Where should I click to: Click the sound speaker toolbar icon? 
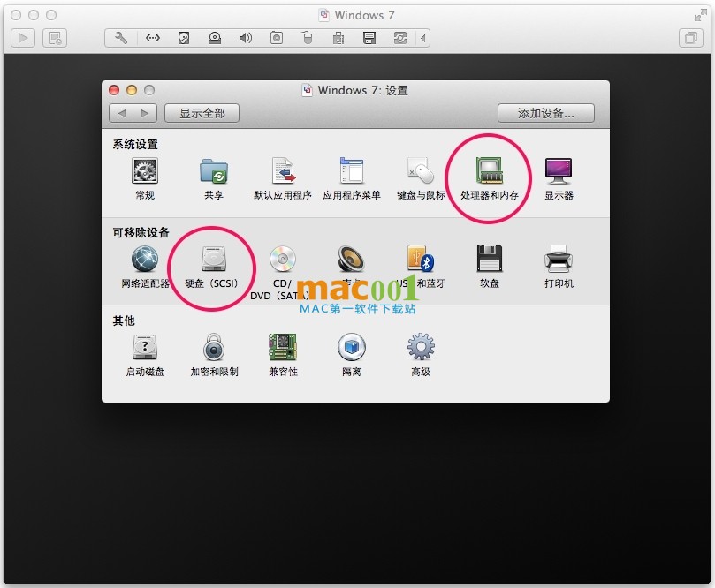point(246,38)
